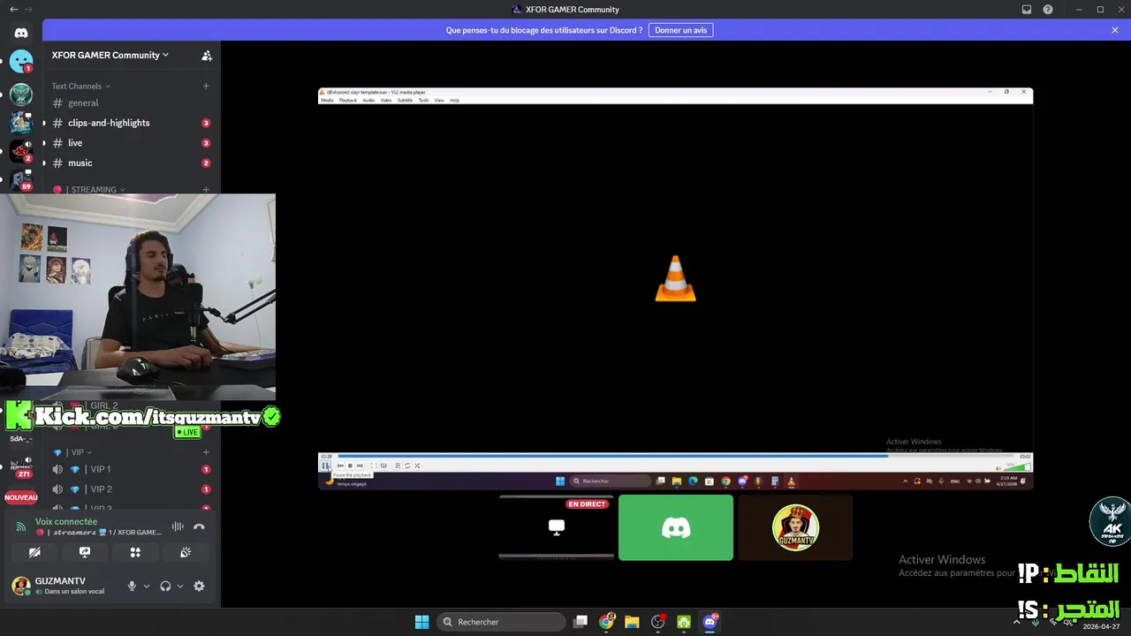Pause playback in the streamed VLC player
This screenshot has height=636, width=1131.
(326, 466)
